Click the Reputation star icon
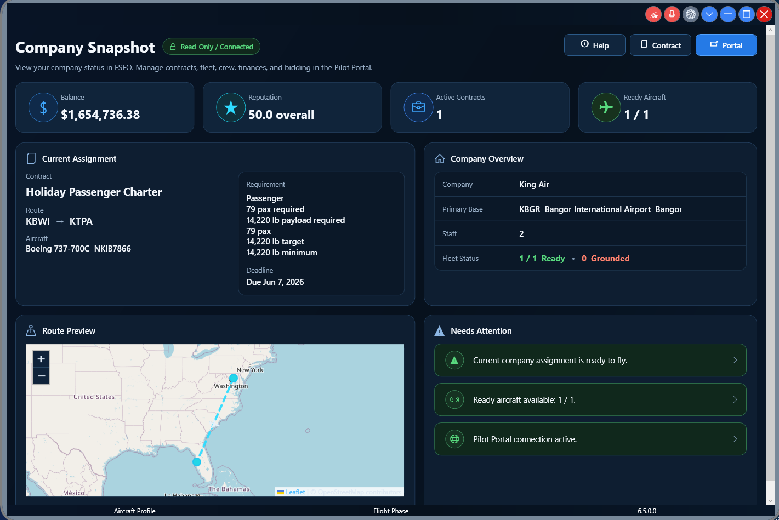 click(x=231, y=107)
